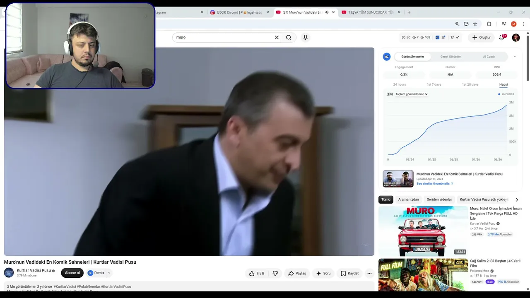530x298 pixels.
Task: Expand the Remix options arrow
Action: pyautogui.click(x=109, y=273)
